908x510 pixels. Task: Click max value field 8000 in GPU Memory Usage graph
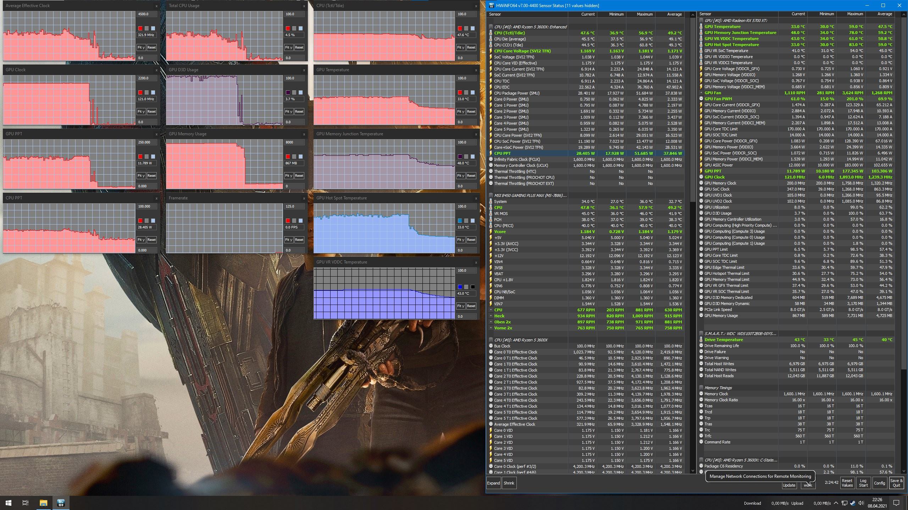(x=294, y=142)
